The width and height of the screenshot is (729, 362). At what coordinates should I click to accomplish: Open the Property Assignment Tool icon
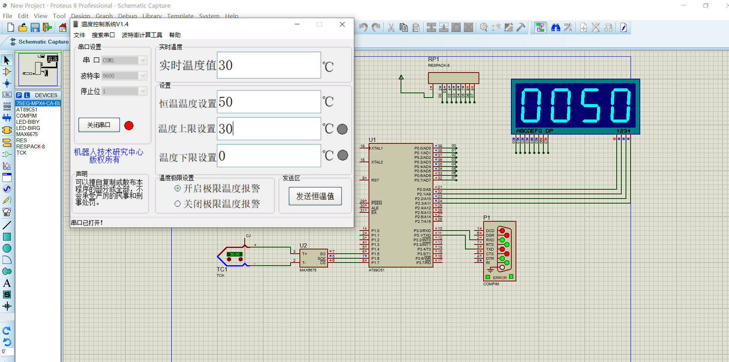click(x=568, y=27)
